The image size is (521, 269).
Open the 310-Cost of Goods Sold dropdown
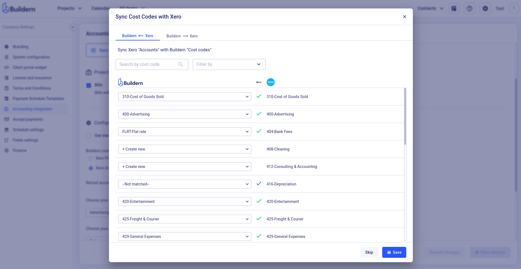tap(185, 97)
